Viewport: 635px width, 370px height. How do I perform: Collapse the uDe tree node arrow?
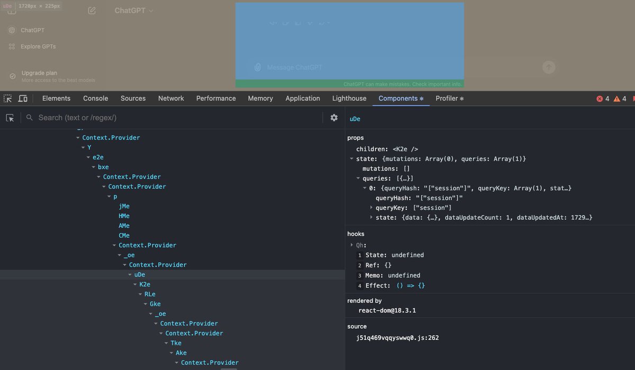[130, 275]
